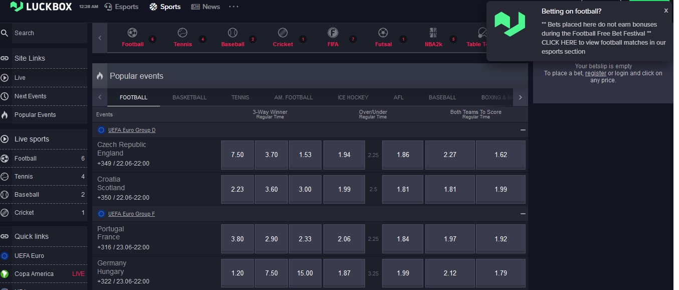Select the Baseball icon in the sports carousel
679x290 pixels.
(233, 33)
